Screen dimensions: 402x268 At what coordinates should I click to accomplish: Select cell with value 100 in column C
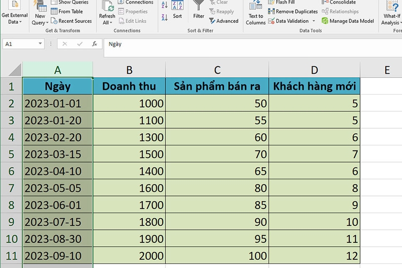pyautogui.click(x=217, y=256)
